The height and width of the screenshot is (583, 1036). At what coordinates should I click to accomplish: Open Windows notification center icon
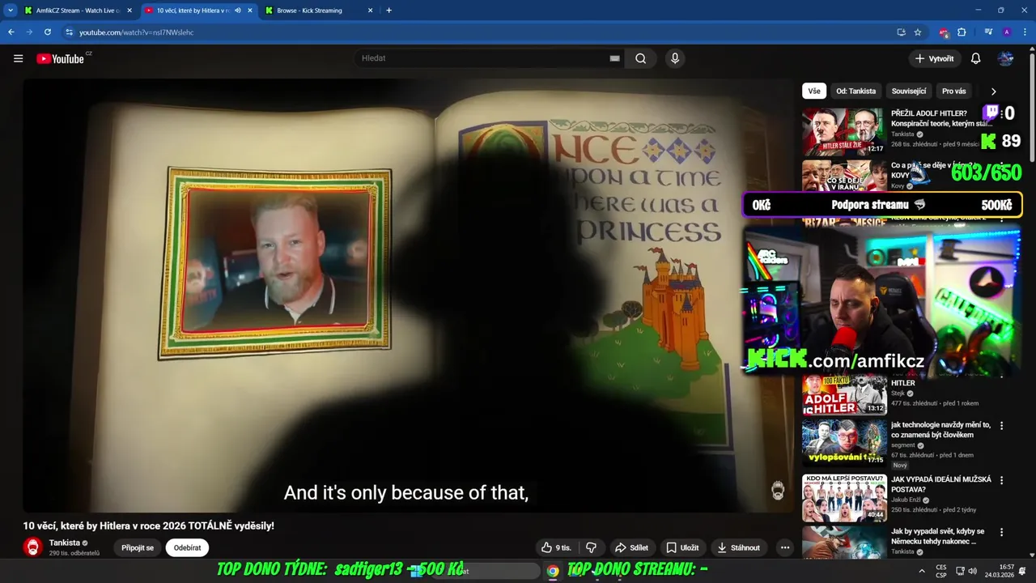[1022, 571]
